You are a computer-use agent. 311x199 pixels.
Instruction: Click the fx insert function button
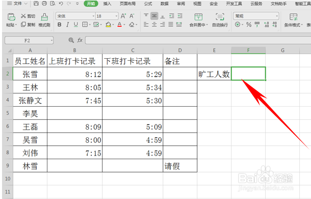pos(80,40)
